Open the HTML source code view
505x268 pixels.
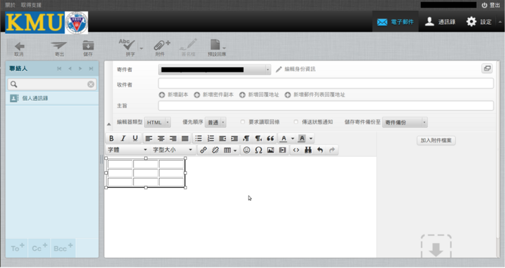[296, 150]
